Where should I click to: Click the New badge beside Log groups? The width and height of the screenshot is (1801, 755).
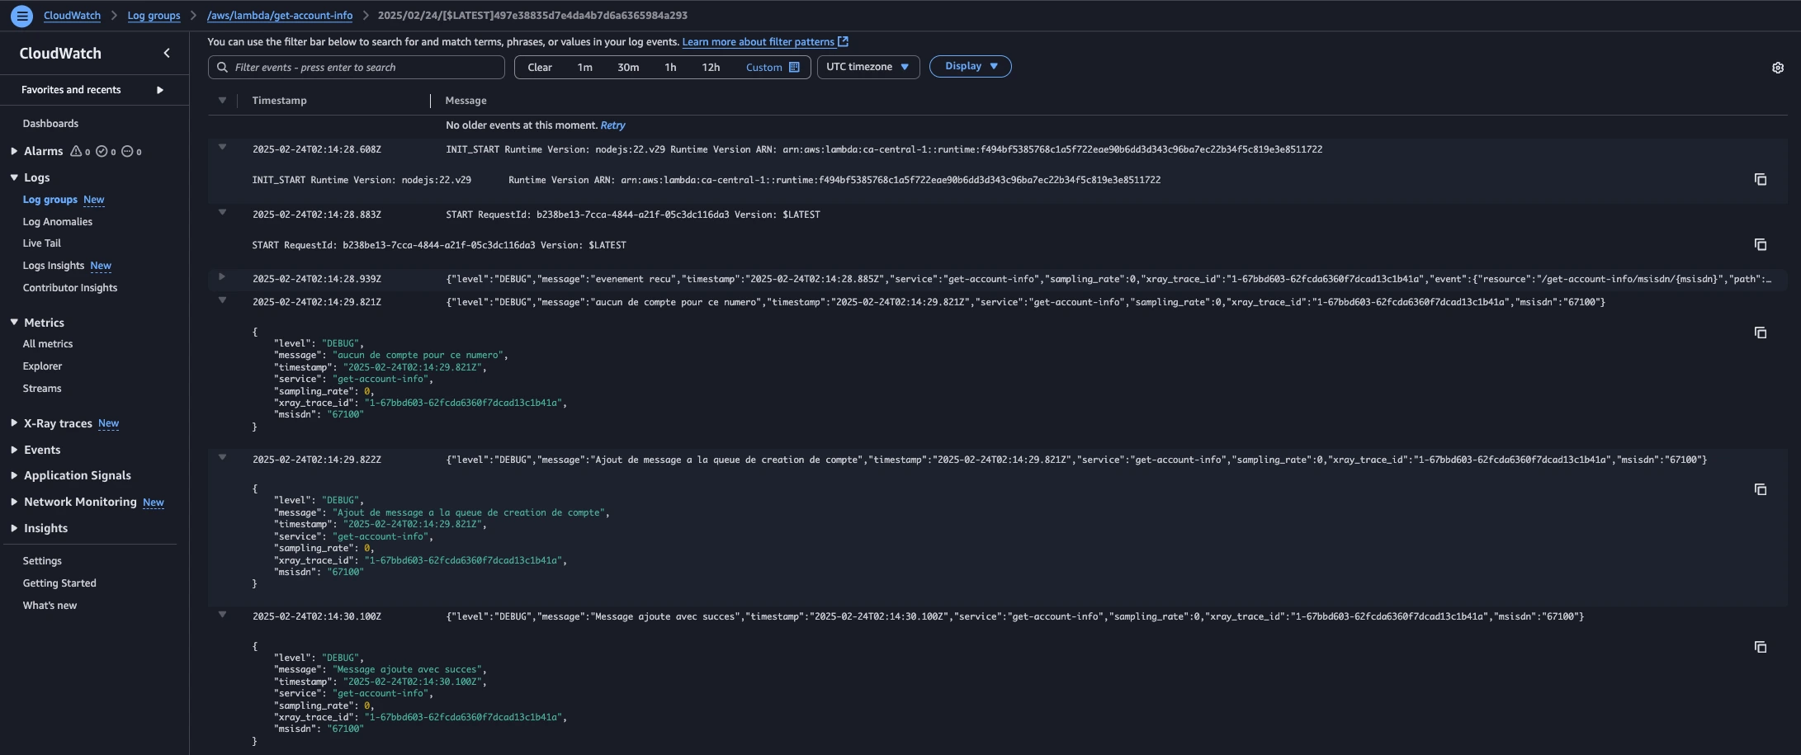[x=94, y=200]
